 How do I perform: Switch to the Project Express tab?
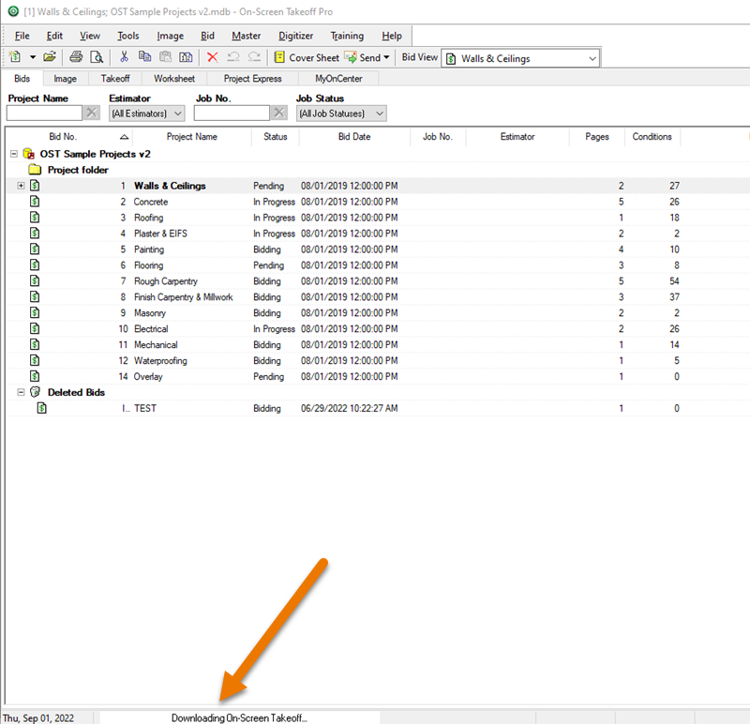click(x=252, y=79)
